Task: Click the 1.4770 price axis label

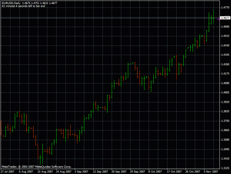Action: click(x=225, y=7)
